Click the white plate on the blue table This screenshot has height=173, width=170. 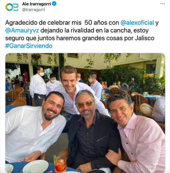tap(35, 166)
